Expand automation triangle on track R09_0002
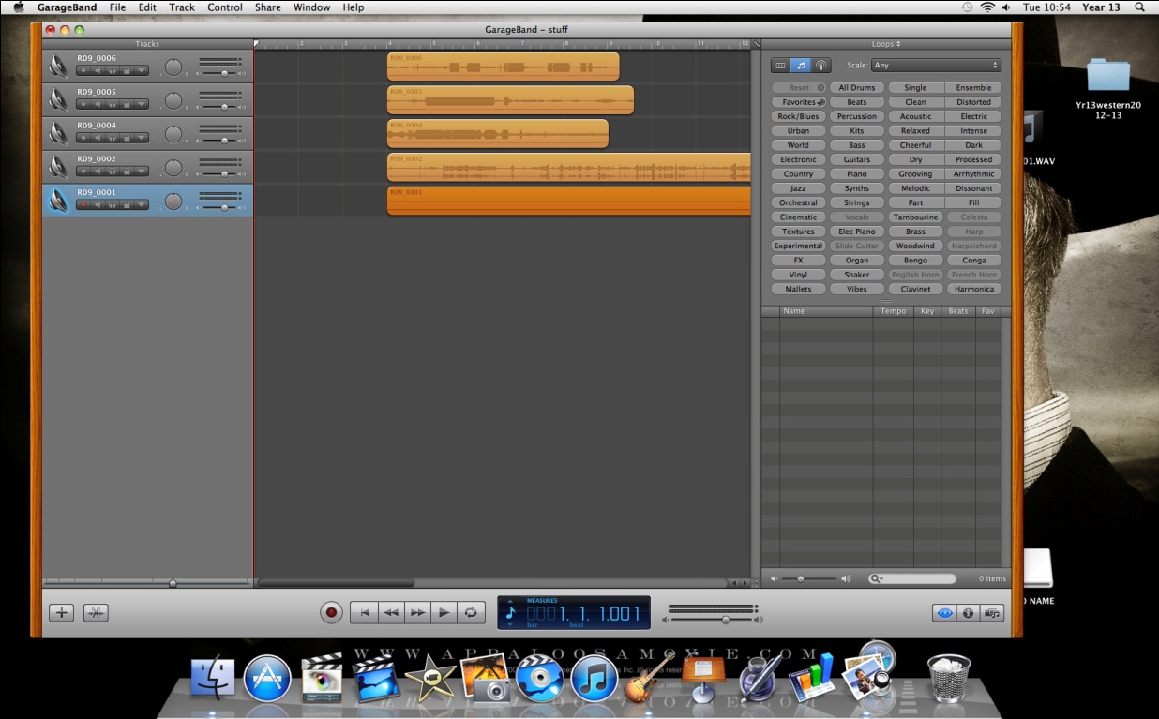 click(x=142, y=172)
